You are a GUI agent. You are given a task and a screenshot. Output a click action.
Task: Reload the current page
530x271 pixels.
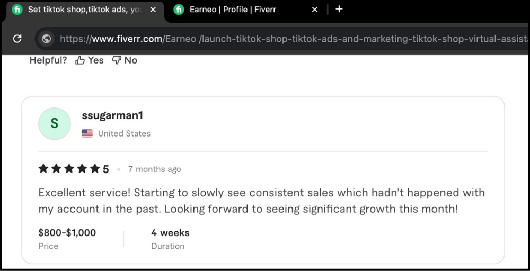17,39
